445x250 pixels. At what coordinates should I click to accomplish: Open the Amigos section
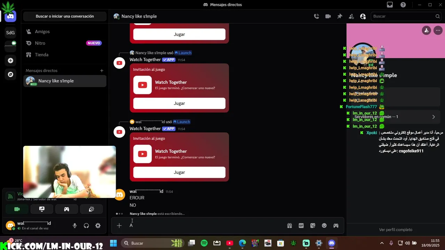65,32
